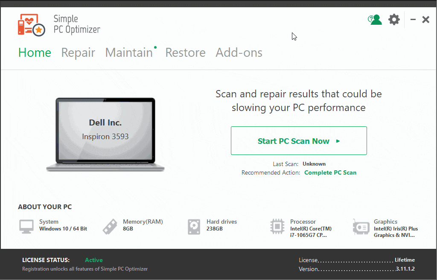
Task: Open the Add-ons tab
Action: [239, 52]
